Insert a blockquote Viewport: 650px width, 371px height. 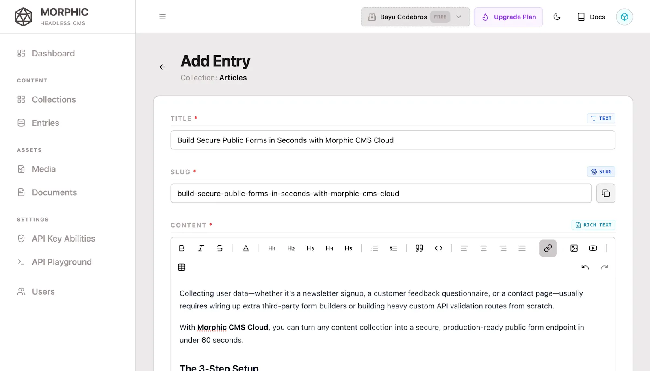pyautogui.click(x=419, y=248)
